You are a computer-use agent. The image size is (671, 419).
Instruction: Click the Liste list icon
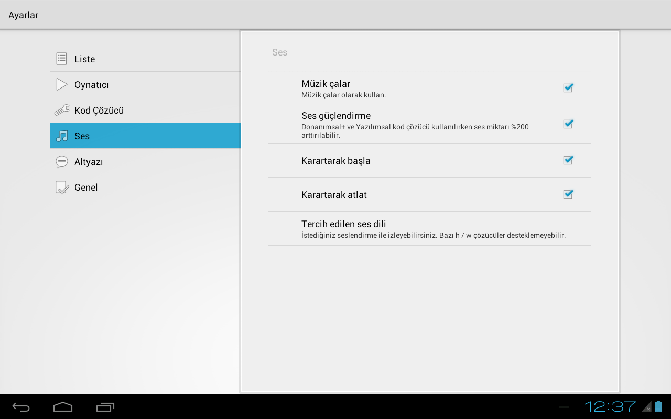coord(62,59)
